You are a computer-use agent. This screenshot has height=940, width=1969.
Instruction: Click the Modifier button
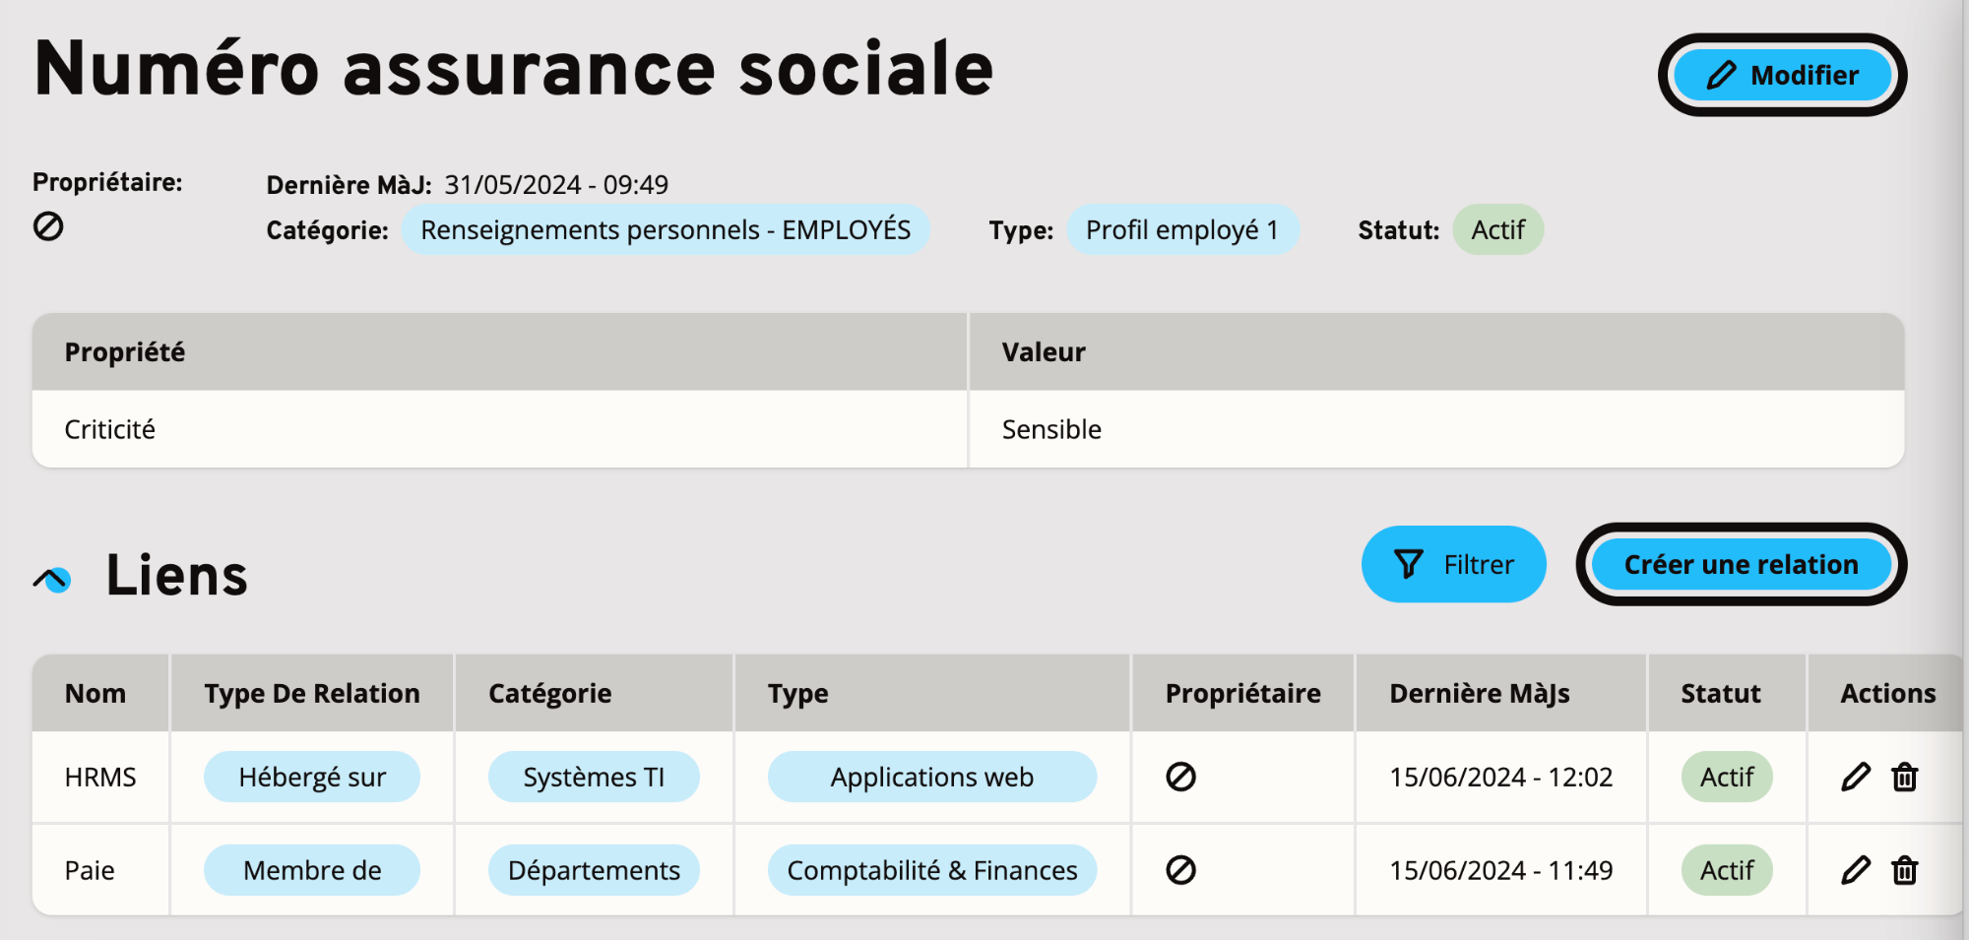1782,75
